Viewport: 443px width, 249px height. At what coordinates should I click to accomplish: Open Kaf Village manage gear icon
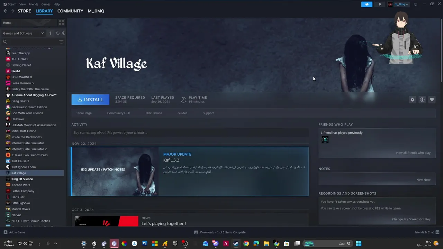413,100
